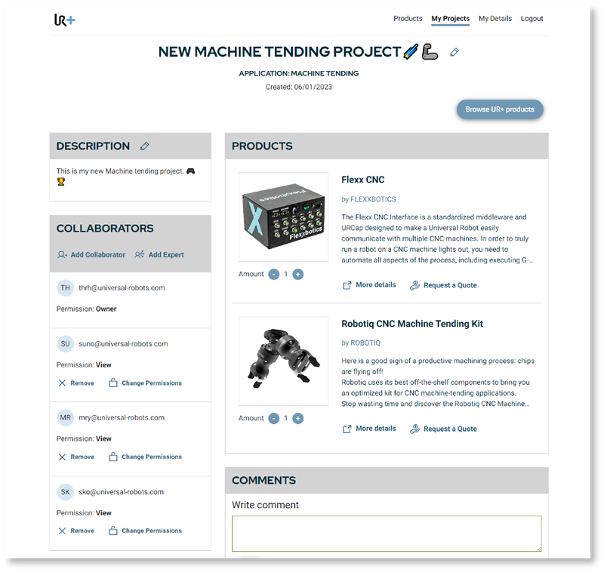Focus the Write comment text box

pyautogui.click(x=387, y=534)
